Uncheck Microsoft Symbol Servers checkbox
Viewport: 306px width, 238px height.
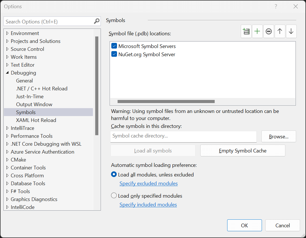point(114,46)
